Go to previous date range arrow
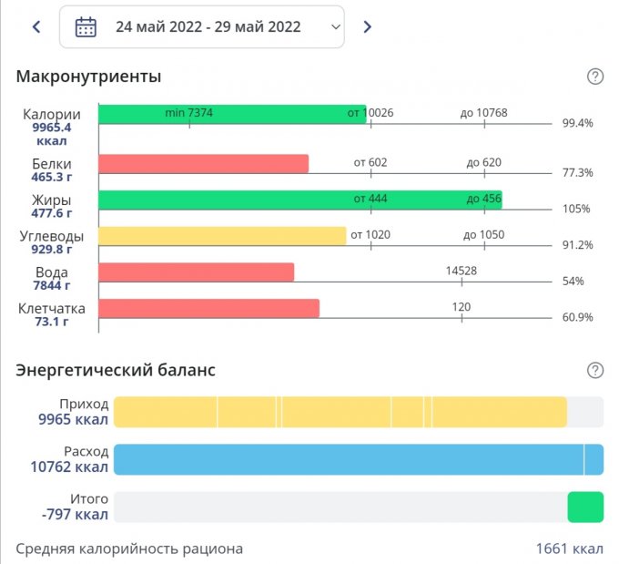The width and height of the screenshot is (619, 564). click(36, 27)
